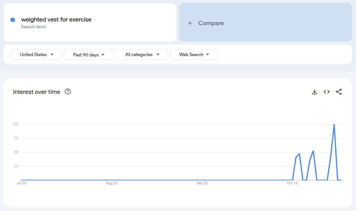Open help for Interest over time
The image size is (356, 211).
pyautogui.click(x=68, y=92)
